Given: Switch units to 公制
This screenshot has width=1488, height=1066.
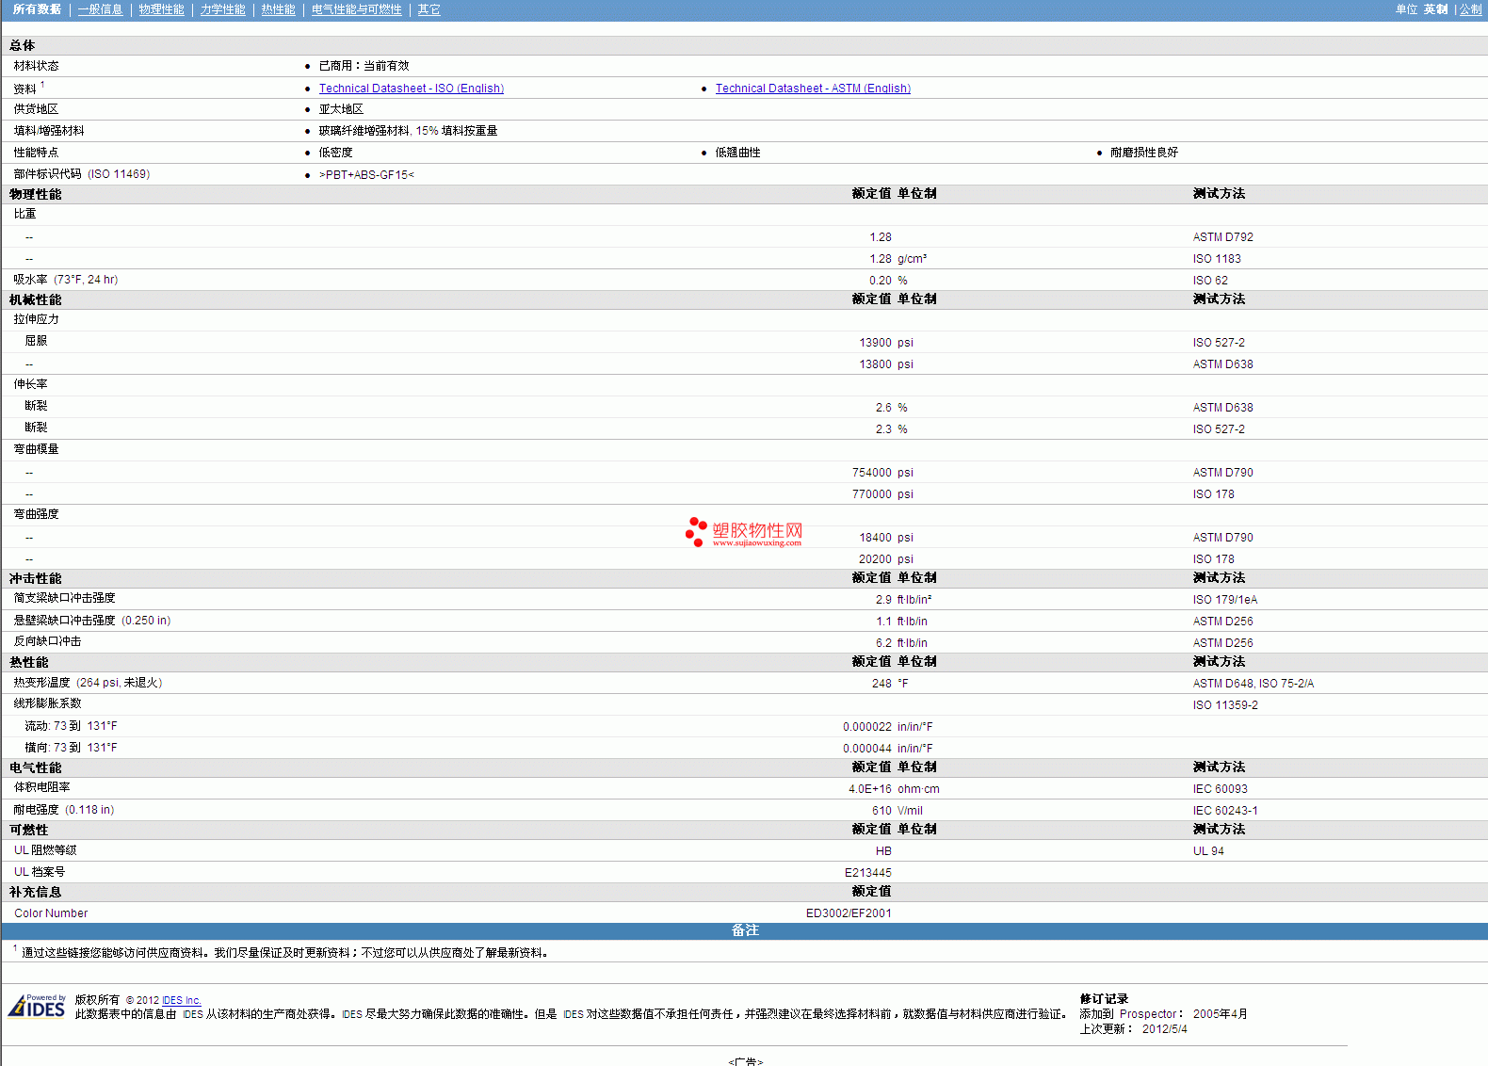Looking at the screenshot, I should (x=1470, y=9).
